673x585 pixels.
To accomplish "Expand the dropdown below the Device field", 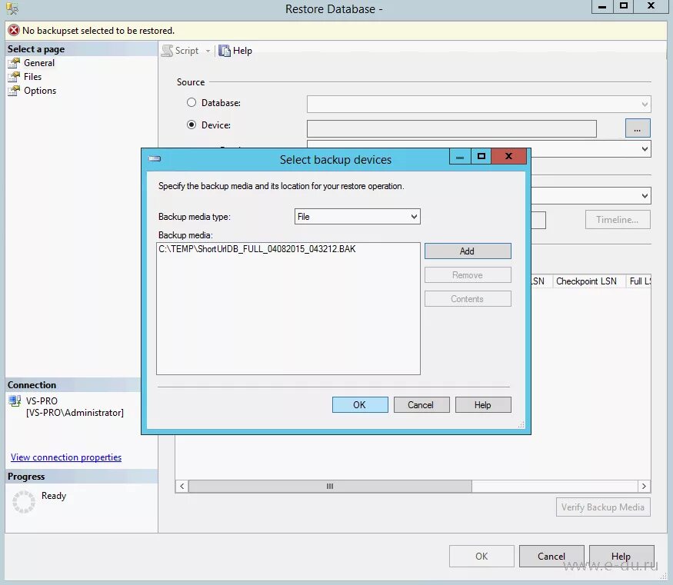I will (645, 149).
